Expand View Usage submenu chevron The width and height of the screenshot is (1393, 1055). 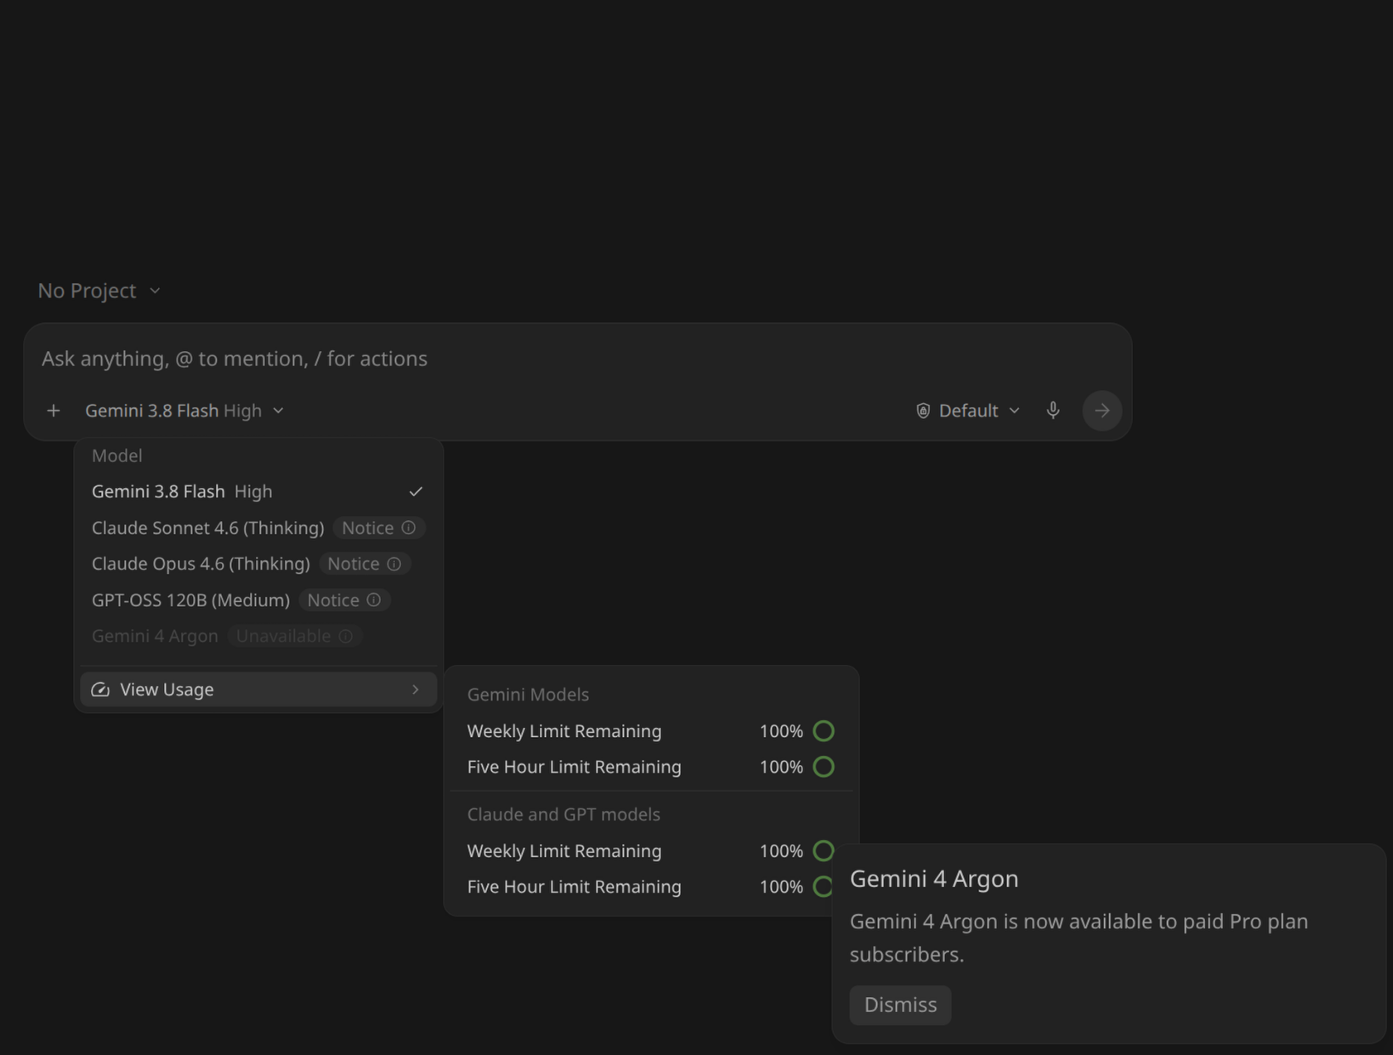(416, 689)
